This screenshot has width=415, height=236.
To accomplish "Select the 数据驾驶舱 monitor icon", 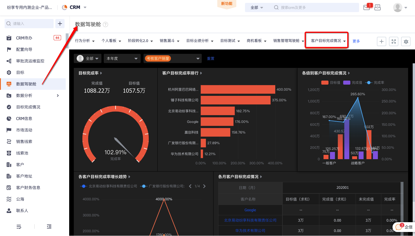I will (x=9, y=84).
